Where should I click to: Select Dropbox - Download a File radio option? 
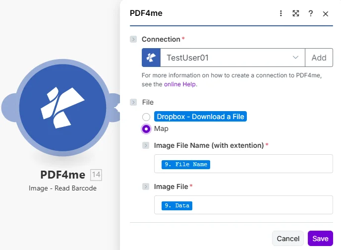point(146,117)
